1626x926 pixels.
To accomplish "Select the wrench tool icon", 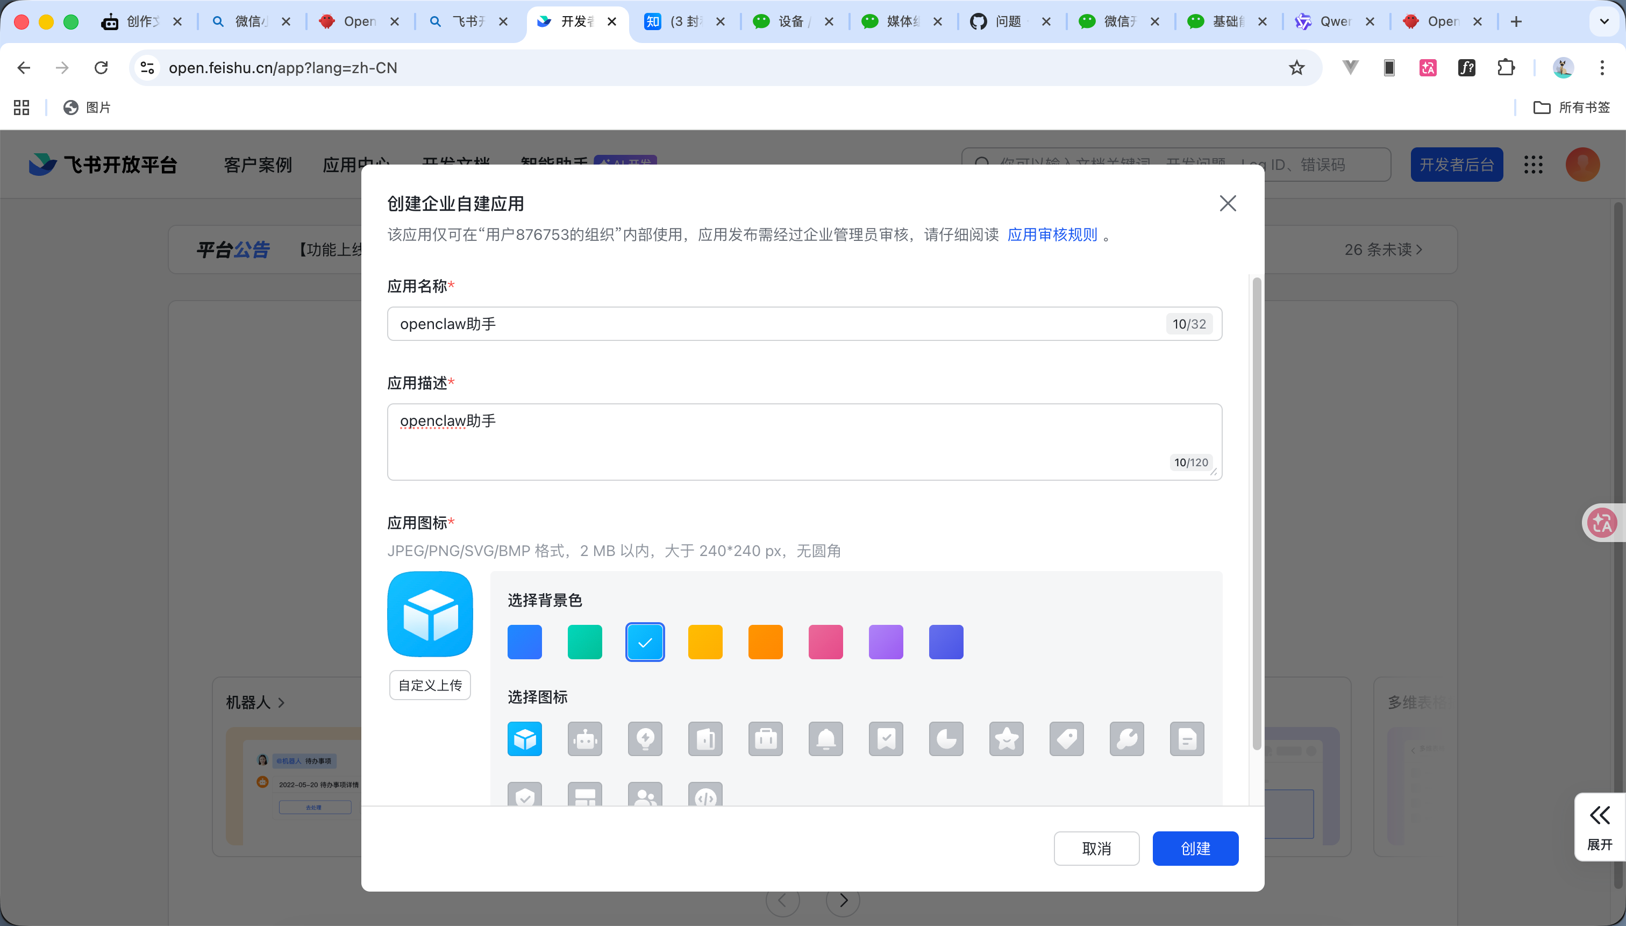I will (x=1126, y=738).
